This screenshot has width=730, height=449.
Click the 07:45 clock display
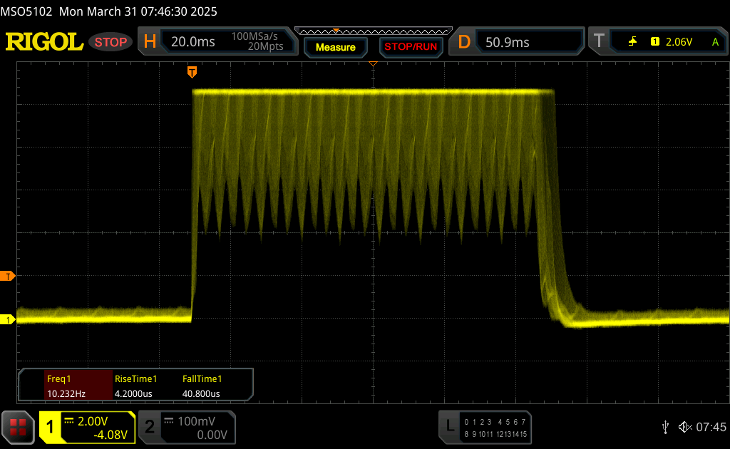coord(711,427)
